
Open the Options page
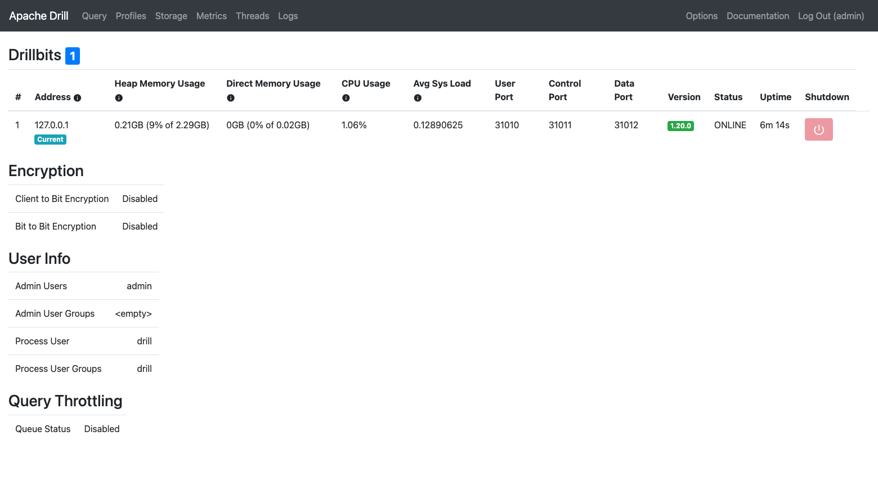(x=702, y=16)
